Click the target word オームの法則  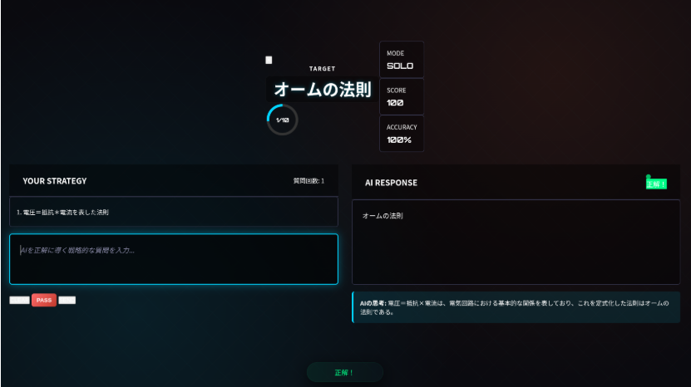(322, 90)
